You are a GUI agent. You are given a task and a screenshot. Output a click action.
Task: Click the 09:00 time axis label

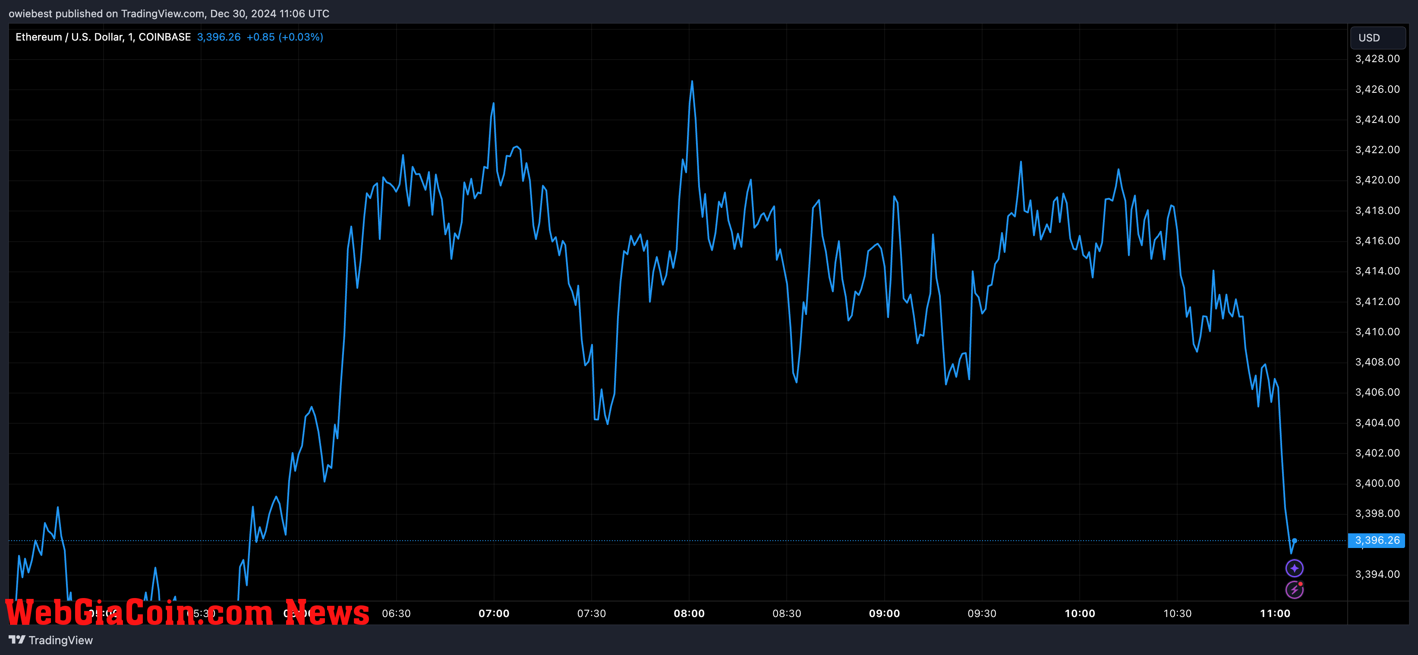tap(885, 613)
